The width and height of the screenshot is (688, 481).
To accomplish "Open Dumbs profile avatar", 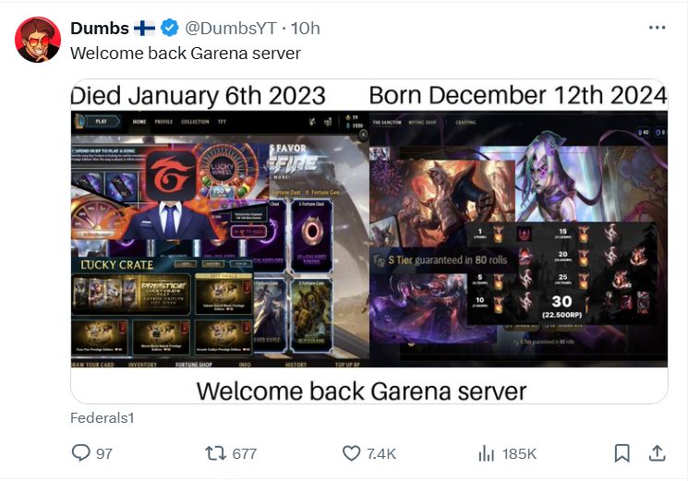I will pyautogui.click(x=38, y=40).
